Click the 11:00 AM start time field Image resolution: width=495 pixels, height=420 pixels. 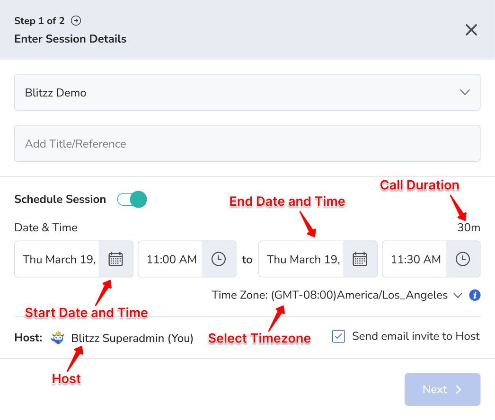coord(170,259)
